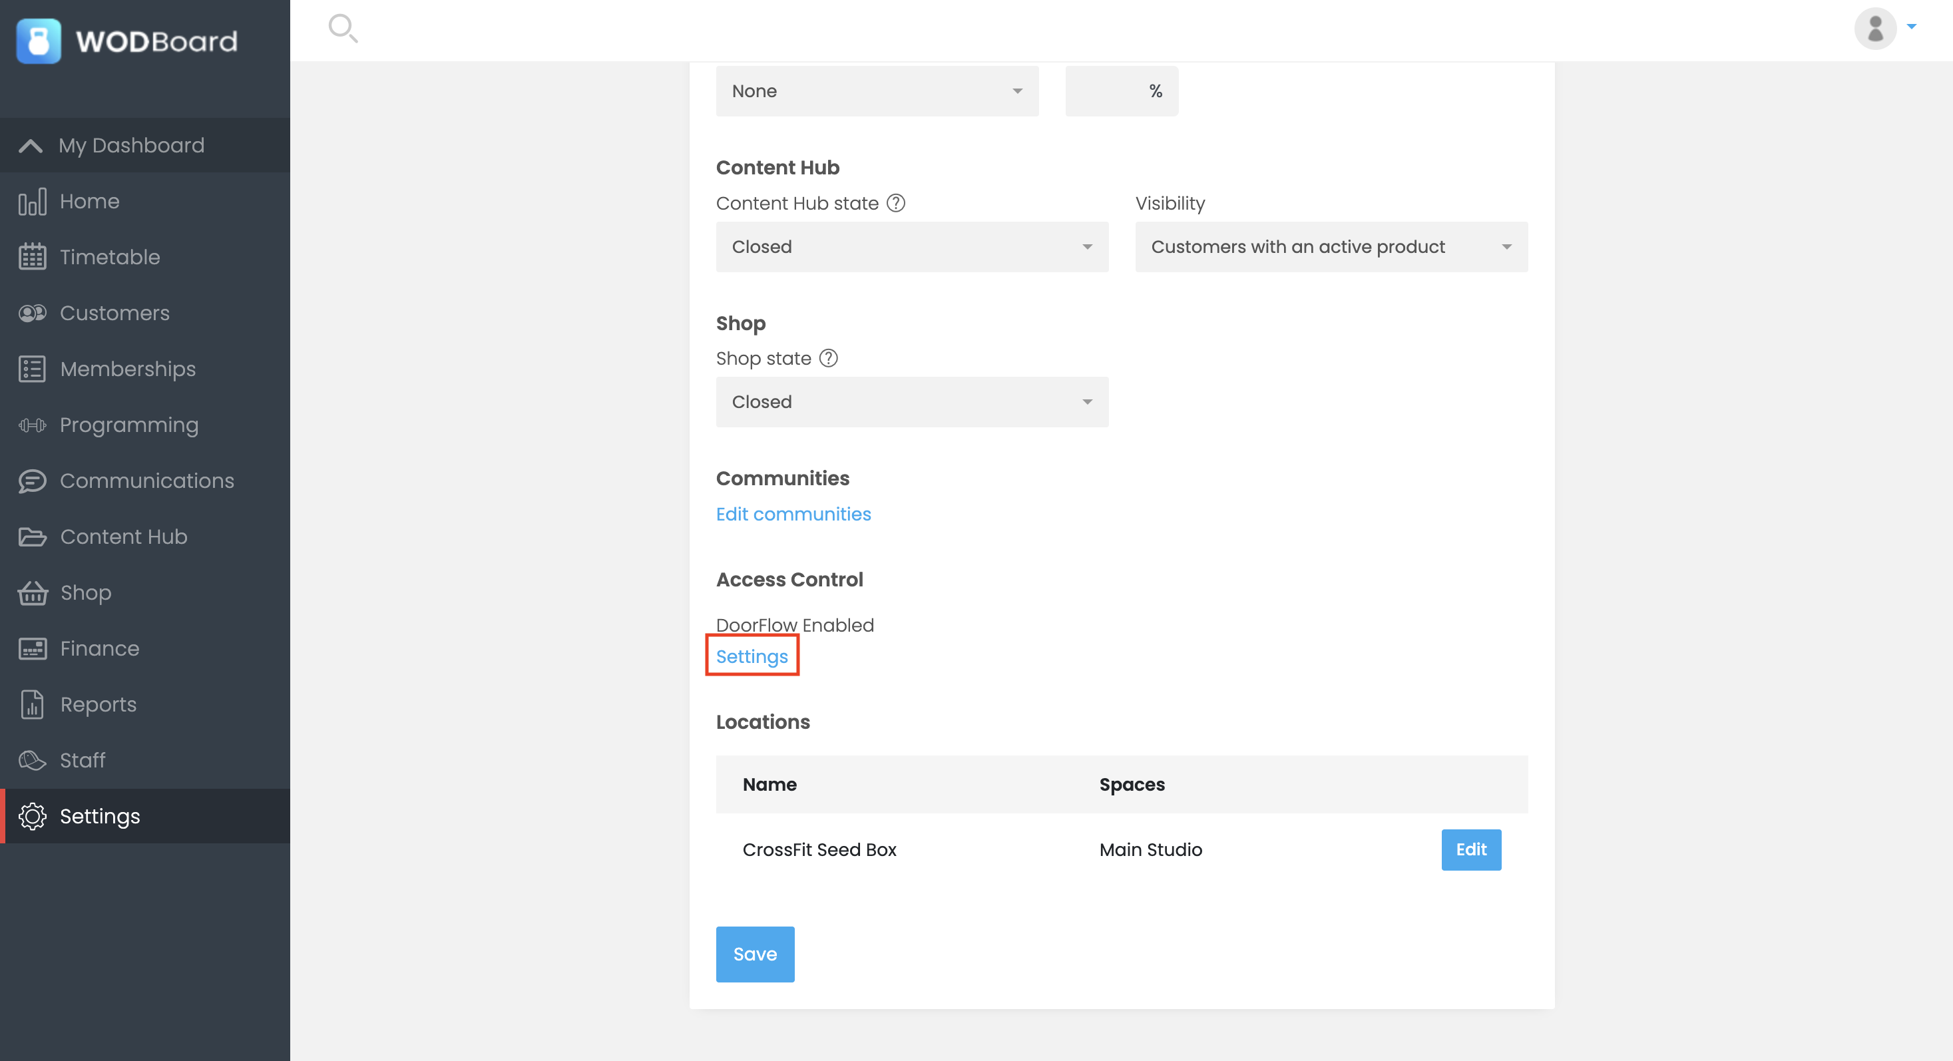
Task: Open the Finance menu item
Action: coord(99,649)
